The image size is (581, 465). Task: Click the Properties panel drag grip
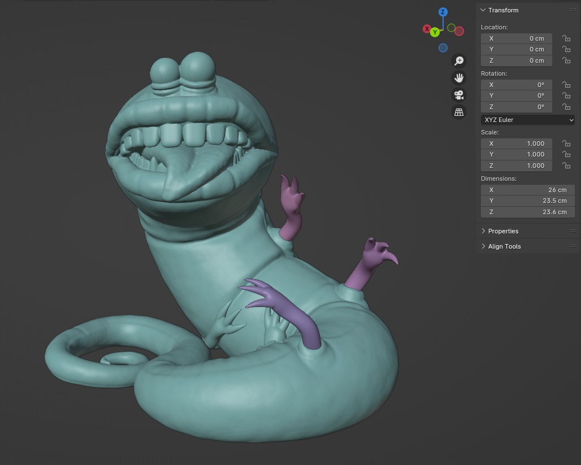(x=573, y=231)
